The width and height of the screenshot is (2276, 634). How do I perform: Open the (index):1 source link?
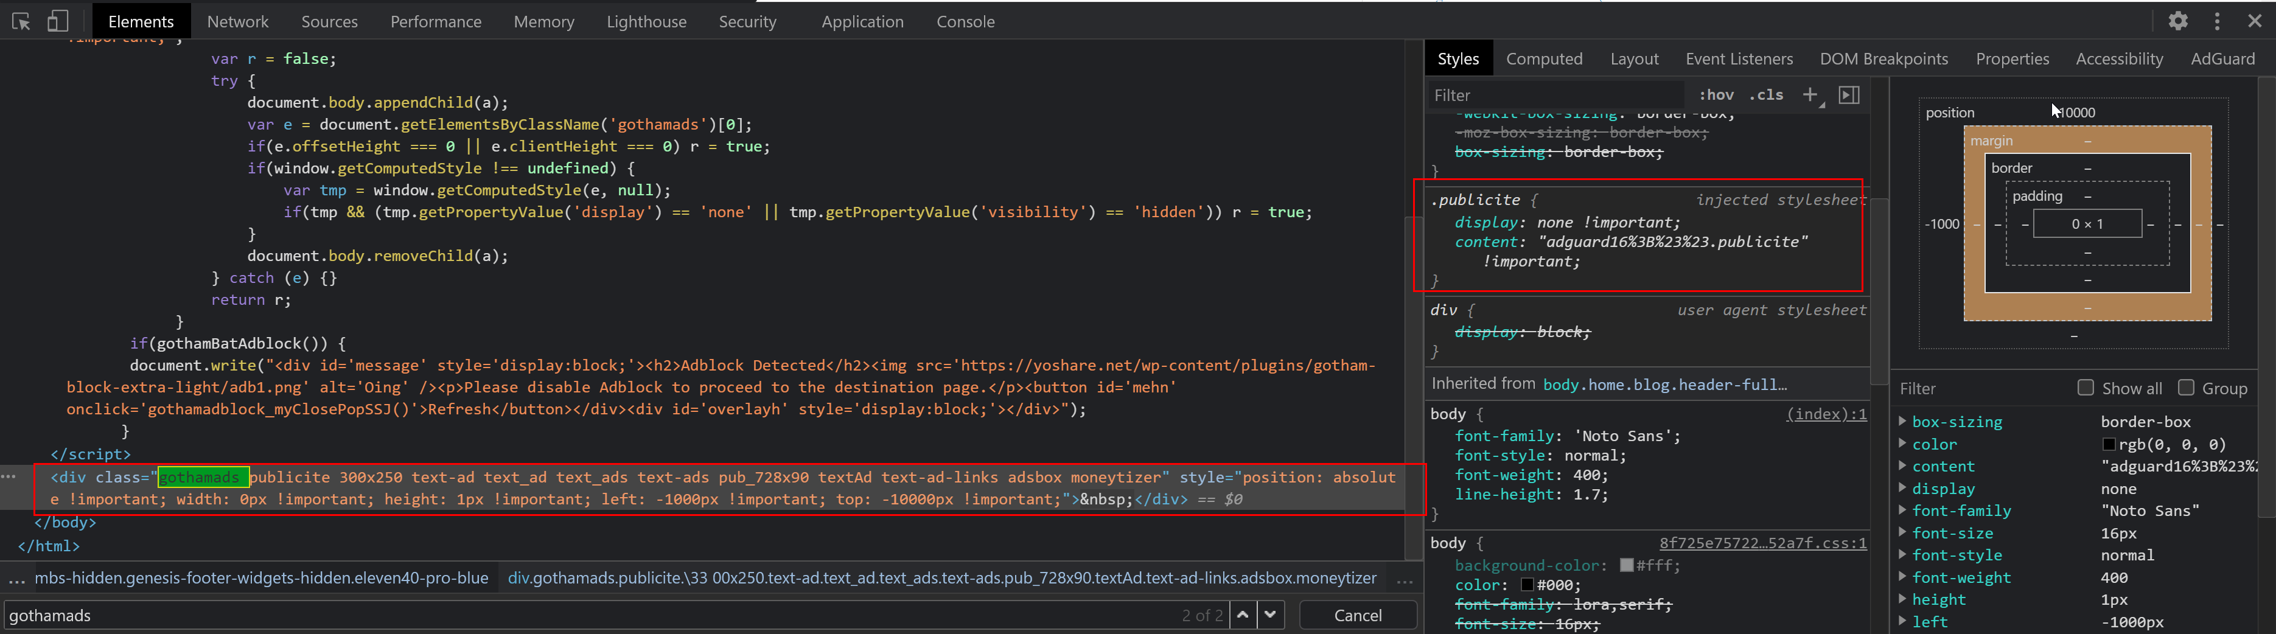1826,413
